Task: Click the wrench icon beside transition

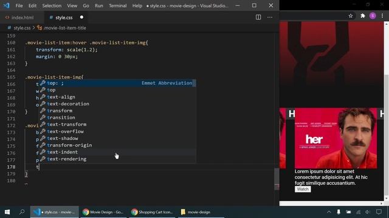Action: tap(43, 117)
